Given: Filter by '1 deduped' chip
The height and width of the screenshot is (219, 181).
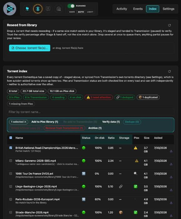Looking at the screenshot, I should pos(125,97).
